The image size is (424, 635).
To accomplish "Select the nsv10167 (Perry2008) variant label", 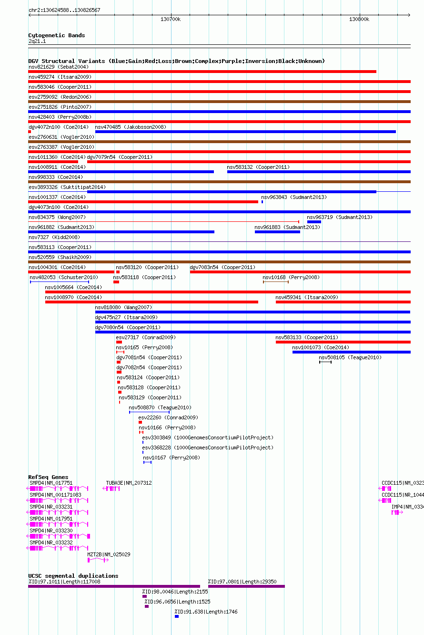I will click(x=172, y=458).
